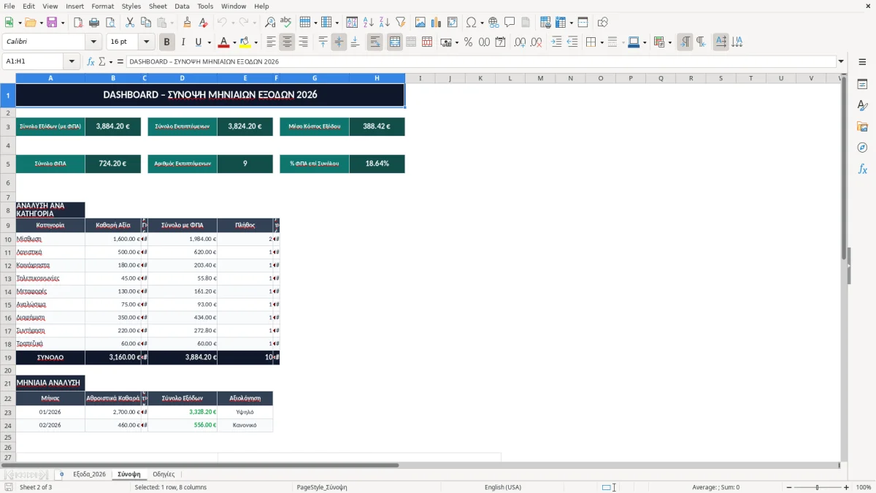This screenshot has height=493, width=876.
Task: Insert a chart using the chart icon
Action: point(437,23)
